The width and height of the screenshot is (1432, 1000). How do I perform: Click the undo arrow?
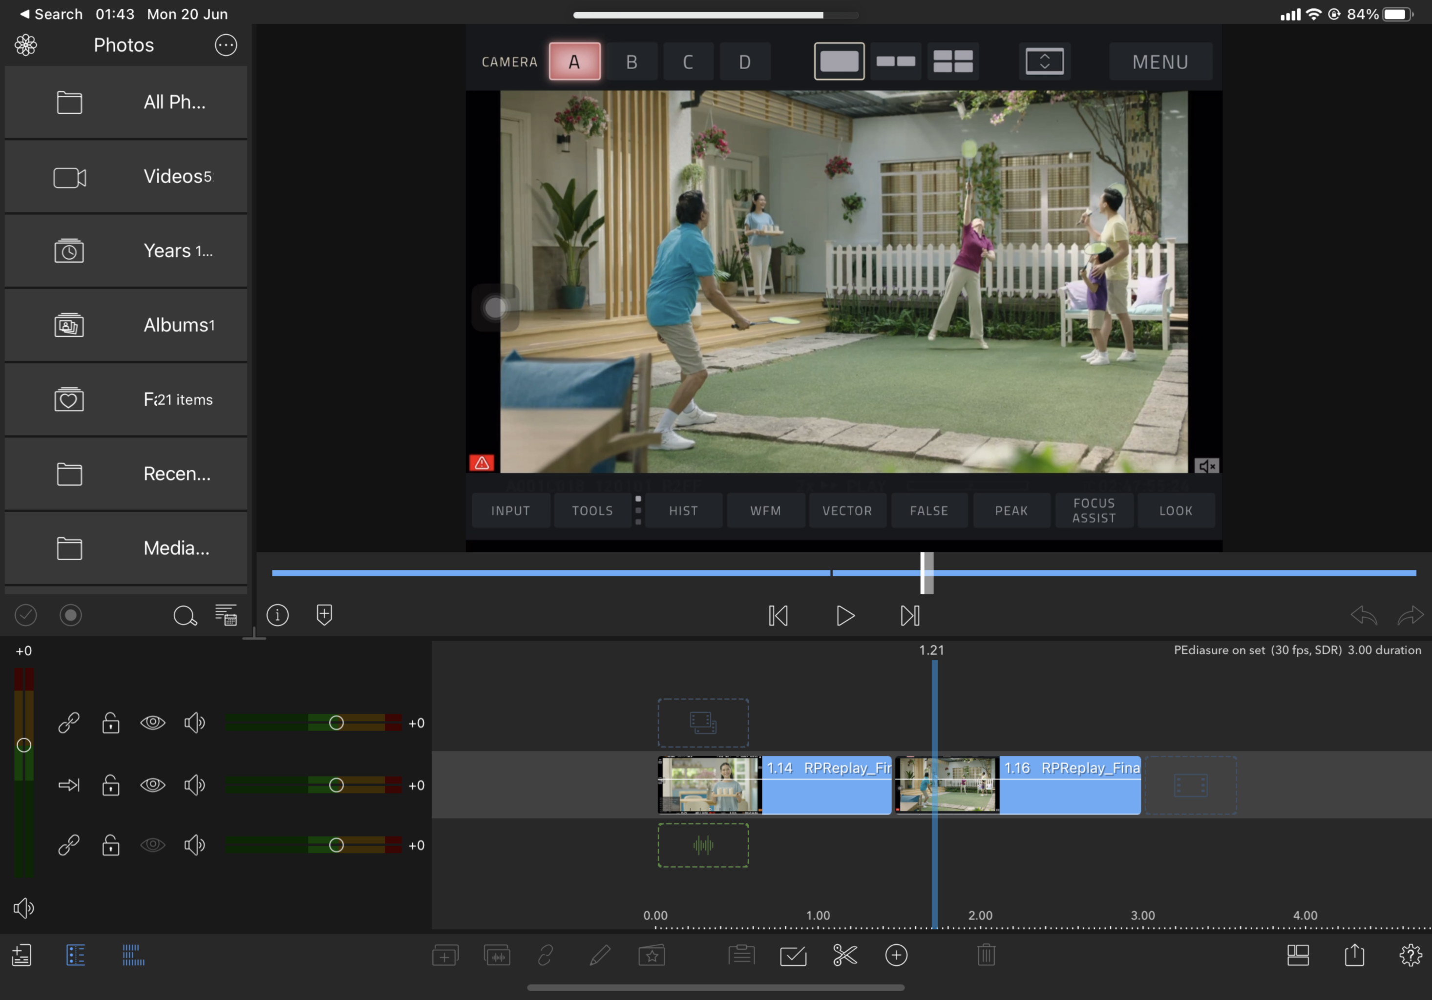(x=1364, y=616)
